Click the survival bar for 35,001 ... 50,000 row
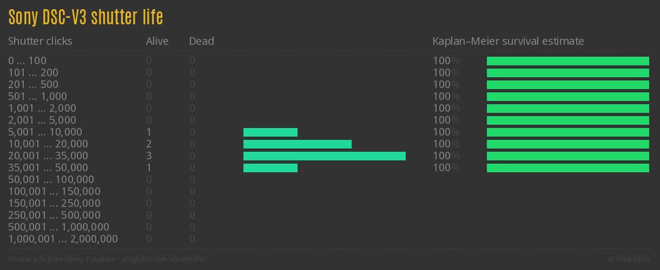 click(568, 168)
